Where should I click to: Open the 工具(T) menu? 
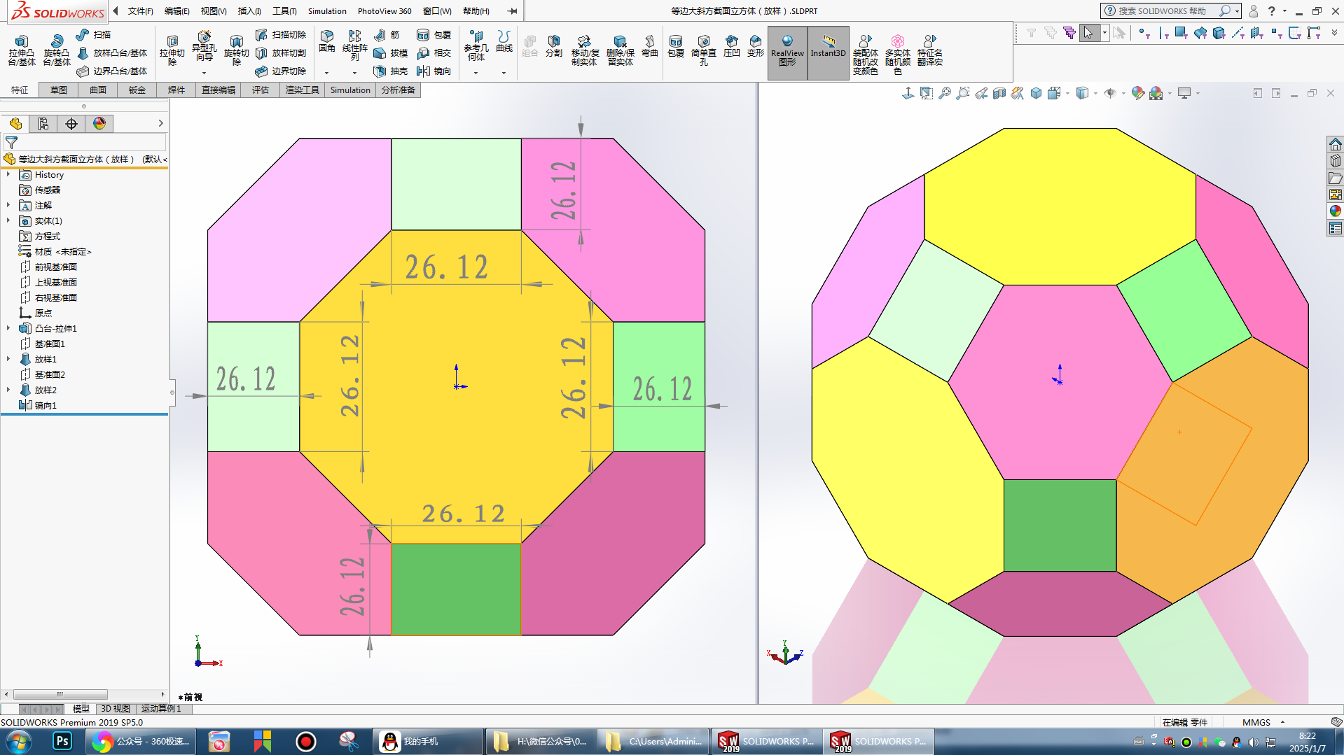click(284, 10)
